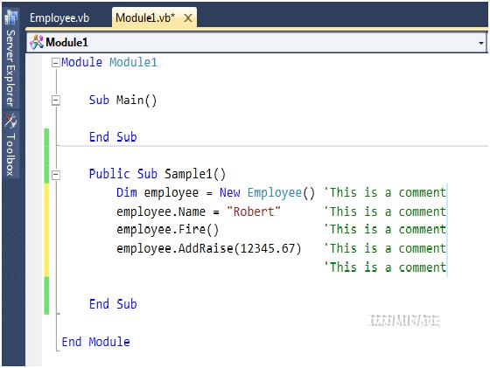The width and height of the screenshot is (490, 368).
Task: Click the comment after "Robert" line
Action: click(385, 212)
